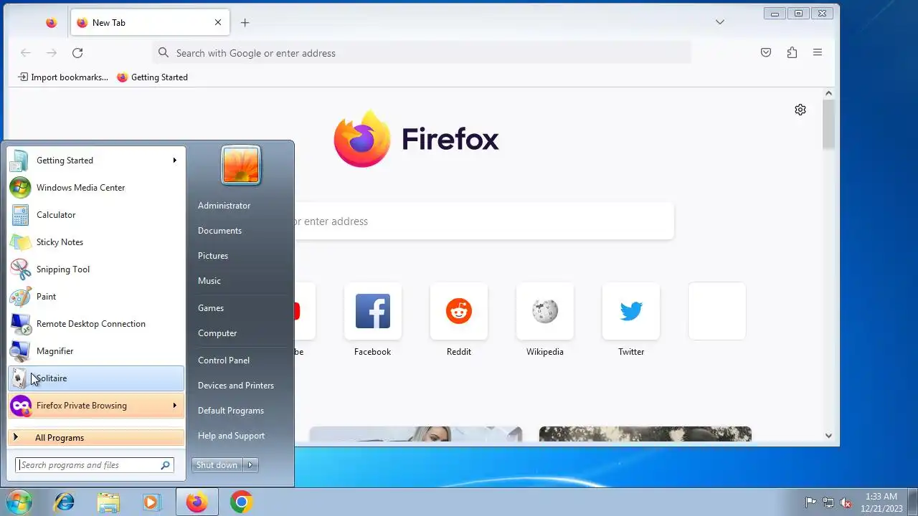Open Documents library
The width and height of the screenshot is (918, 516).
pyautogui.click(x=219, y=231)
